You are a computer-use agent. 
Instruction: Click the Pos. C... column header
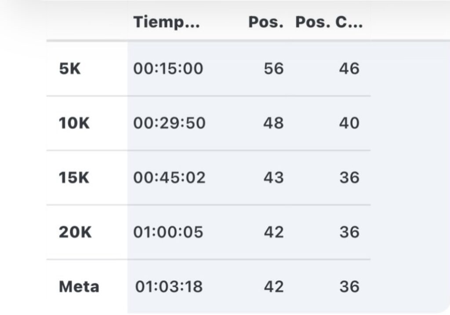point(329,22)
